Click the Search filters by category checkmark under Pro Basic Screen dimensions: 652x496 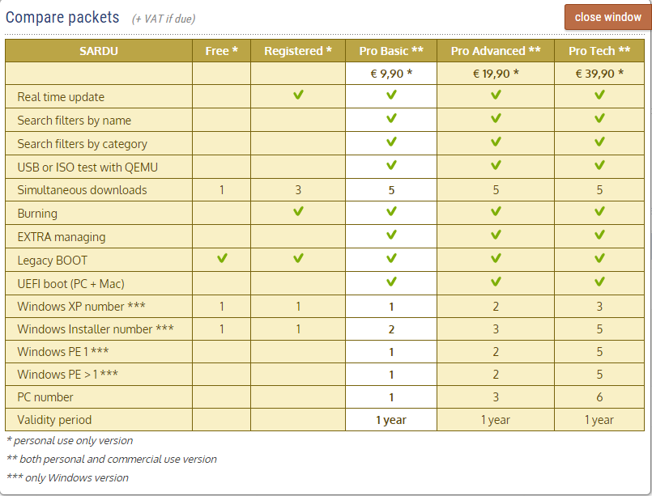[391, 142]
